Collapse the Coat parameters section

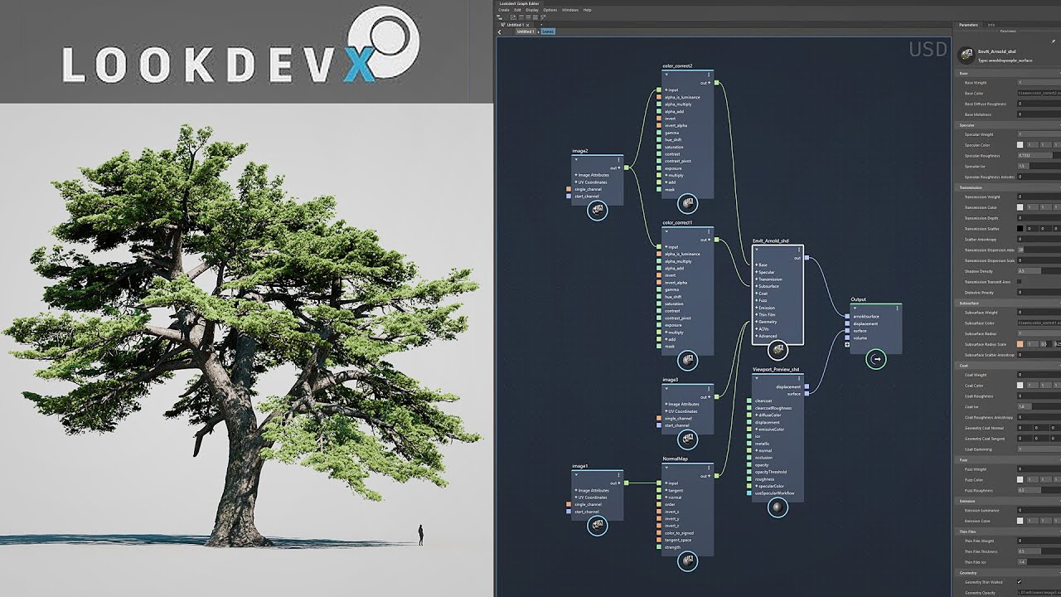click(x=1007, y=365)
